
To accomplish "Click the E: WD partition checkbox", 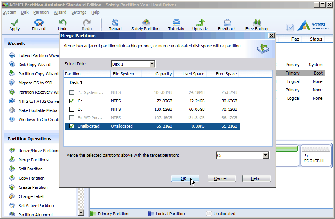I will (x=72, y=118).
